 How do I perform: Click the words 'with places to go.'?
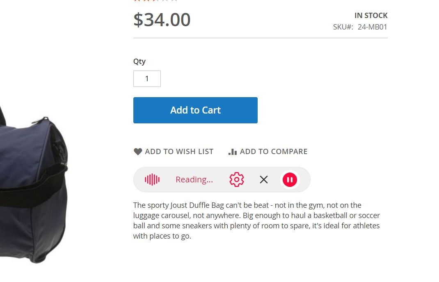click(162, 236)
